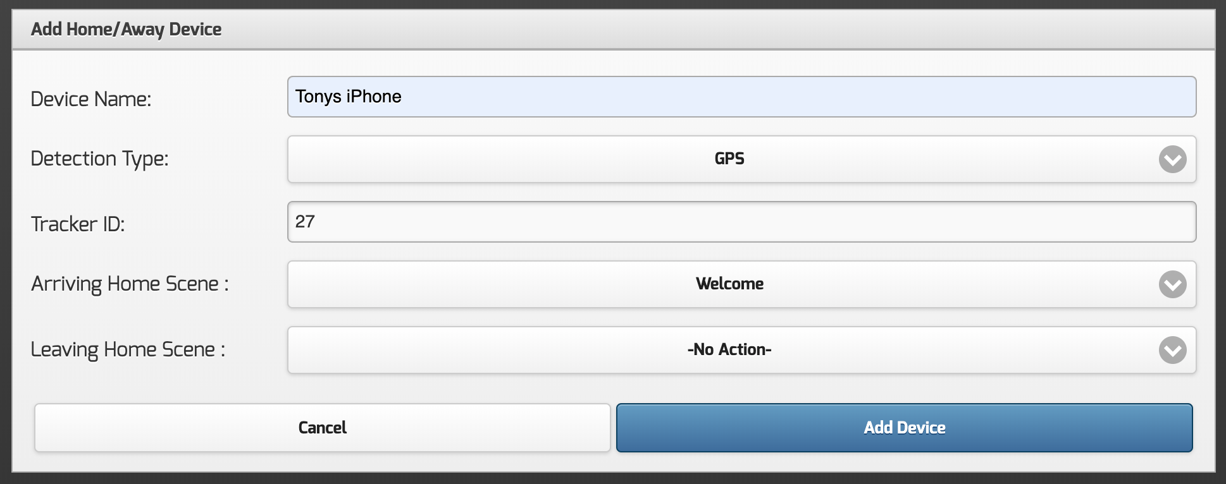Click the "Device Name:" label
This screenshot has width=1226, height=484.
pyautogui.click(x=91, y=99)
